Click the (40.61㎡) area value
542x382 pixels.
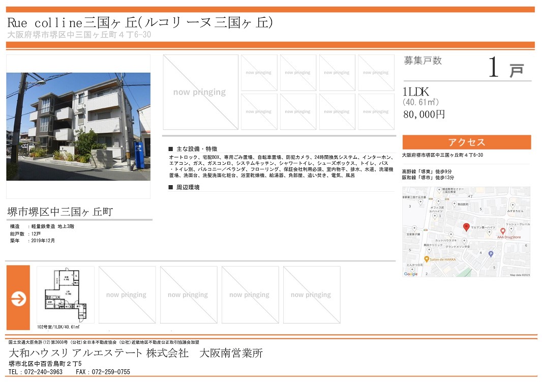pos(420,102)
